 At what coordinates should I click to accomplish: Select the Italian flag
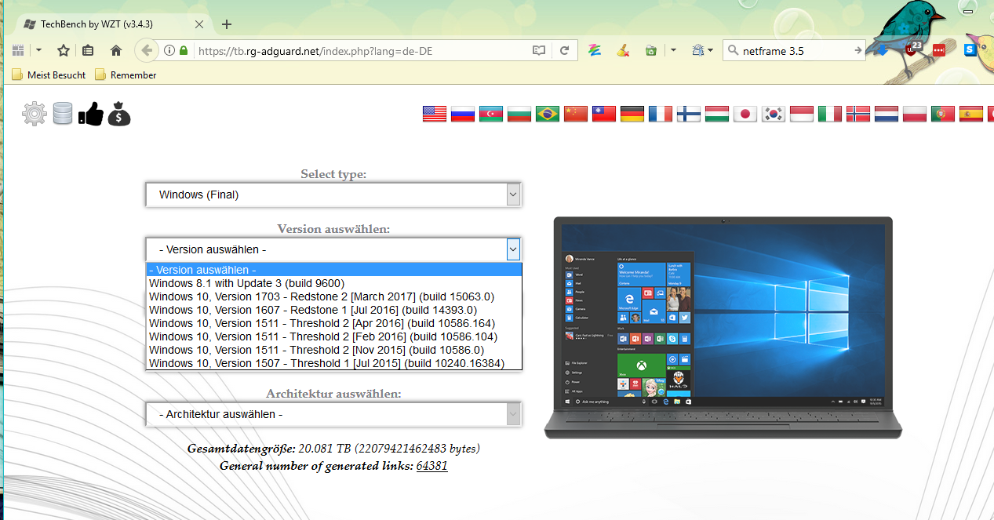coord(830,114)
